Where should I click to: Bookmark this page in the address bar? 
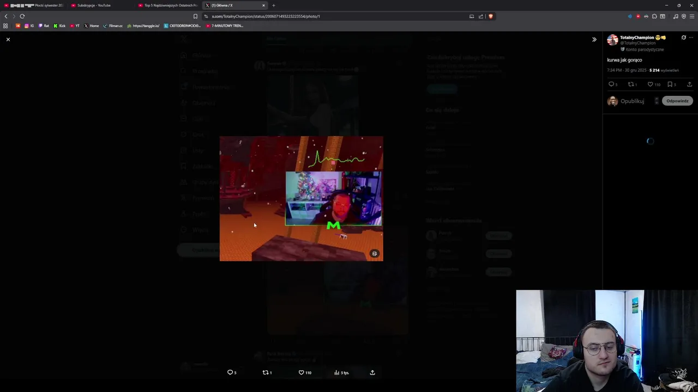pos(195,16)
